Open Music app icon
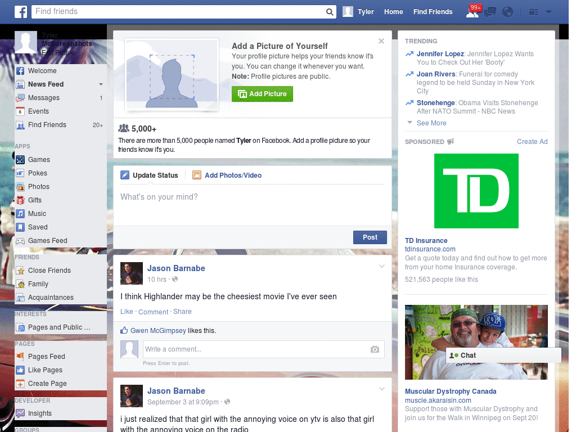The height and width of the screenshot is (432, 576). pos(20,214)
